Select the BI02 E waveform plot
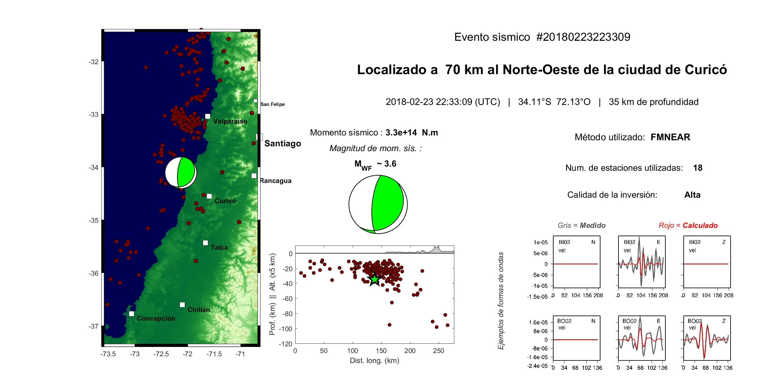This screenshot has height=389, width=764. coord(642,262)
